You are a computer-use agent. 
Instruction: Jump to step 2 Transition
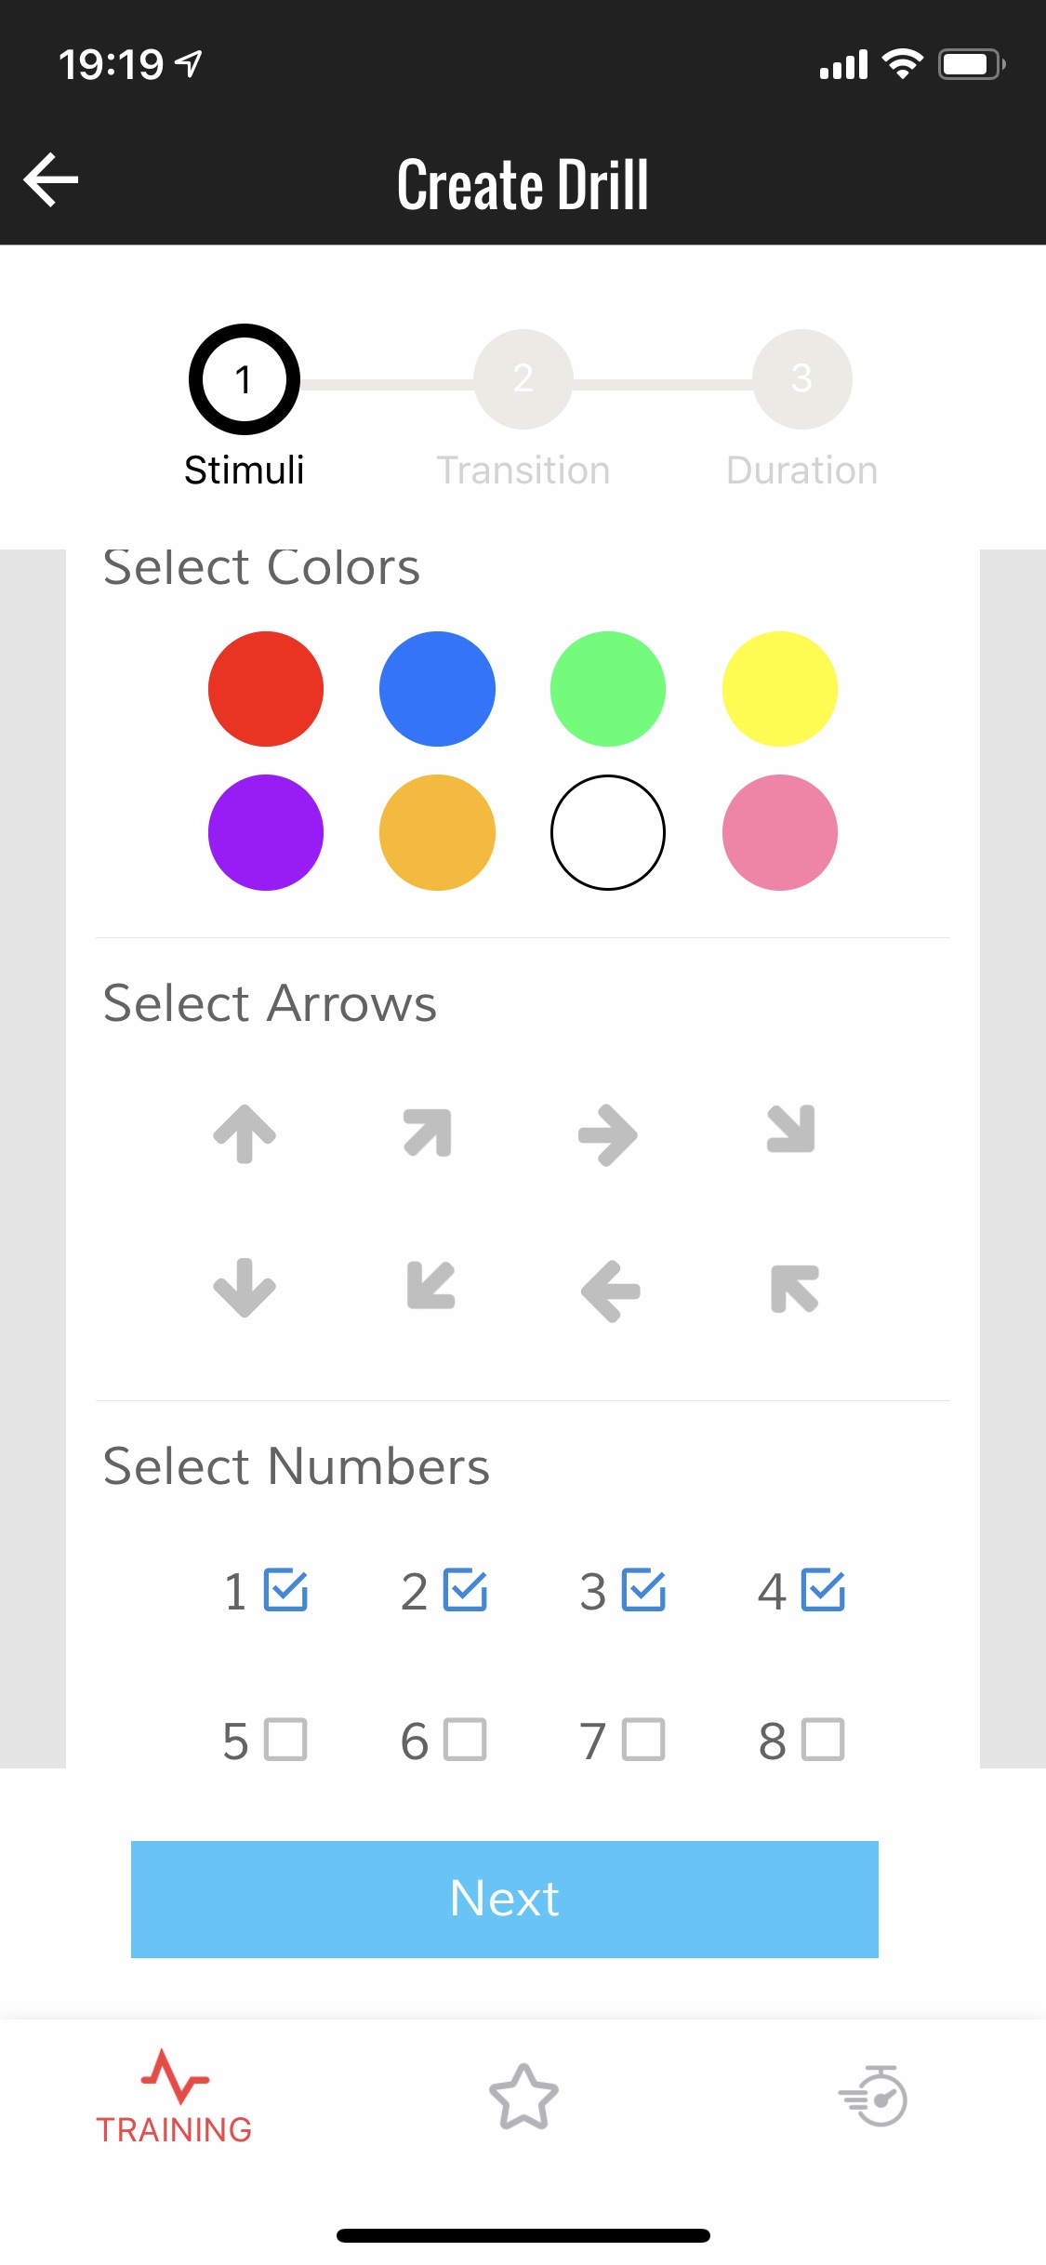523,379
